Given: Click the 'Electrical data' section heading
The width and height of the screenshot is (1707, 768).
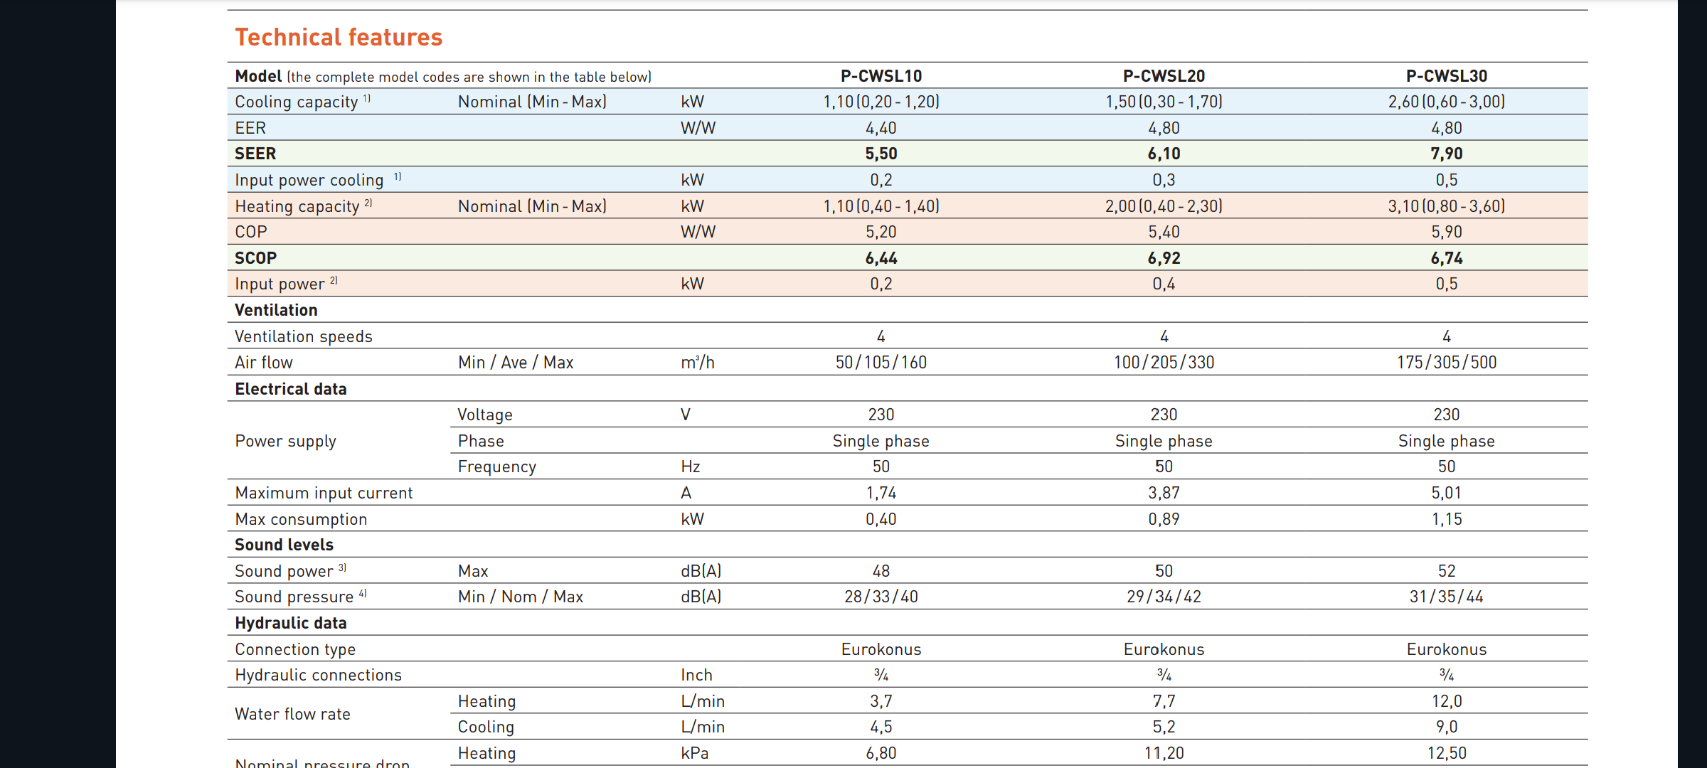Looking at the screenshot, I should click(x=291, y=389).
